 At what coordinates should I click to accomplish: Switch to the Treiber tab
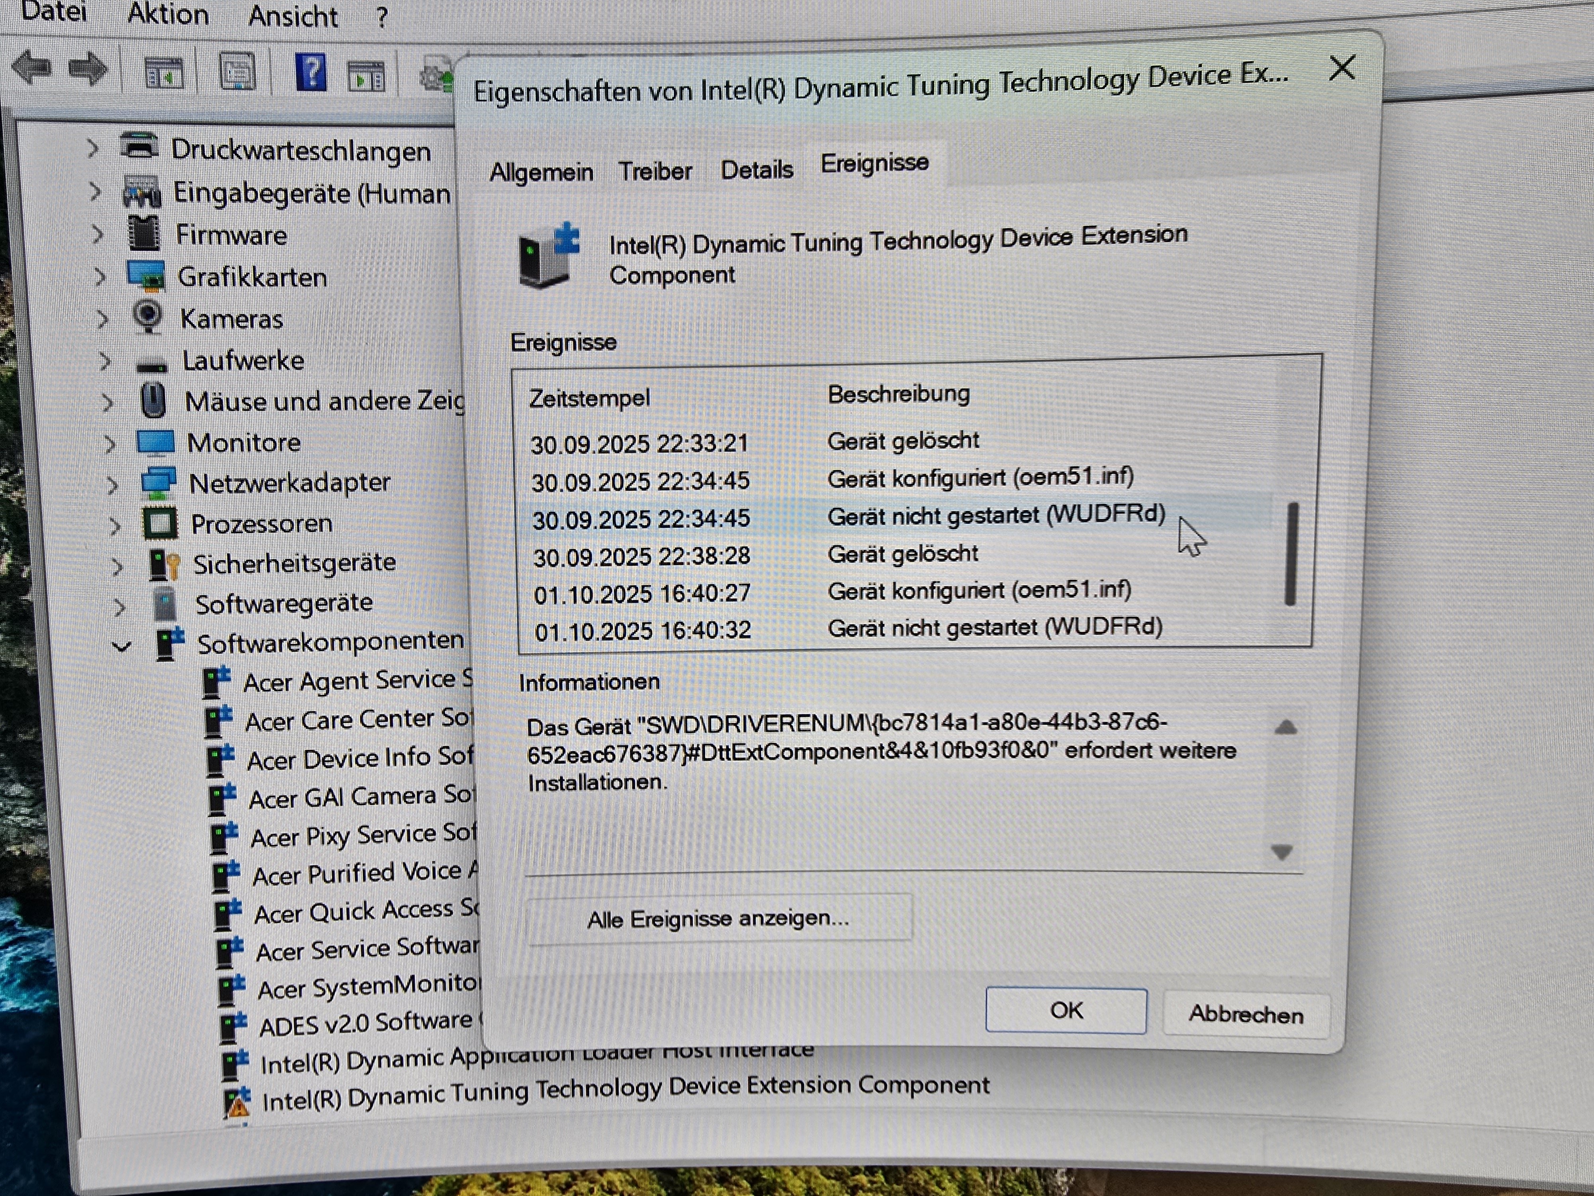tap(654, 171)
